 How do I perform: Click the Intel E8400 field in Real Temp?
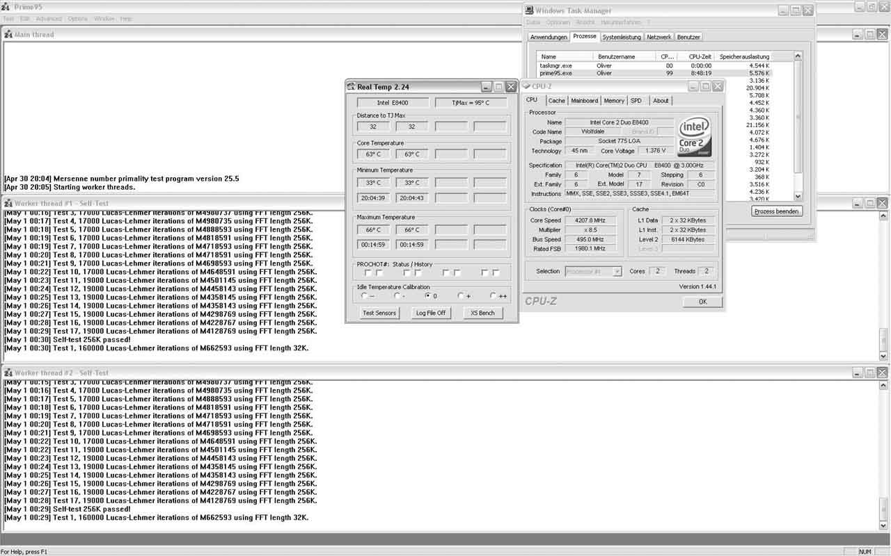pyautogui.click(x=393, y=103)
